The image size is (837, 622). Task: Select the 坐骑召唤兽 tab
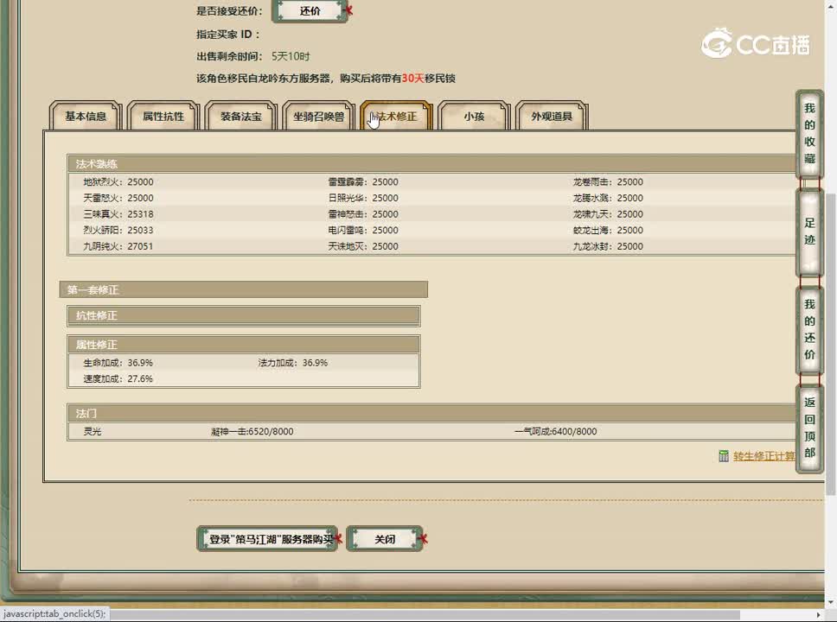point(319,116)
